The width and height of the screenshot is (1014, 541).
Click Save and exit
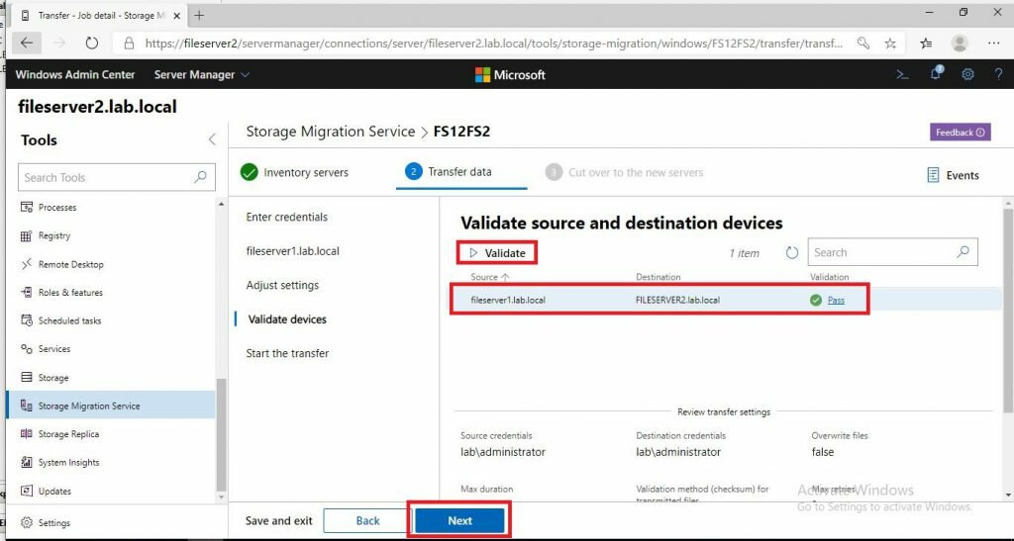click(x=278, y=520)
